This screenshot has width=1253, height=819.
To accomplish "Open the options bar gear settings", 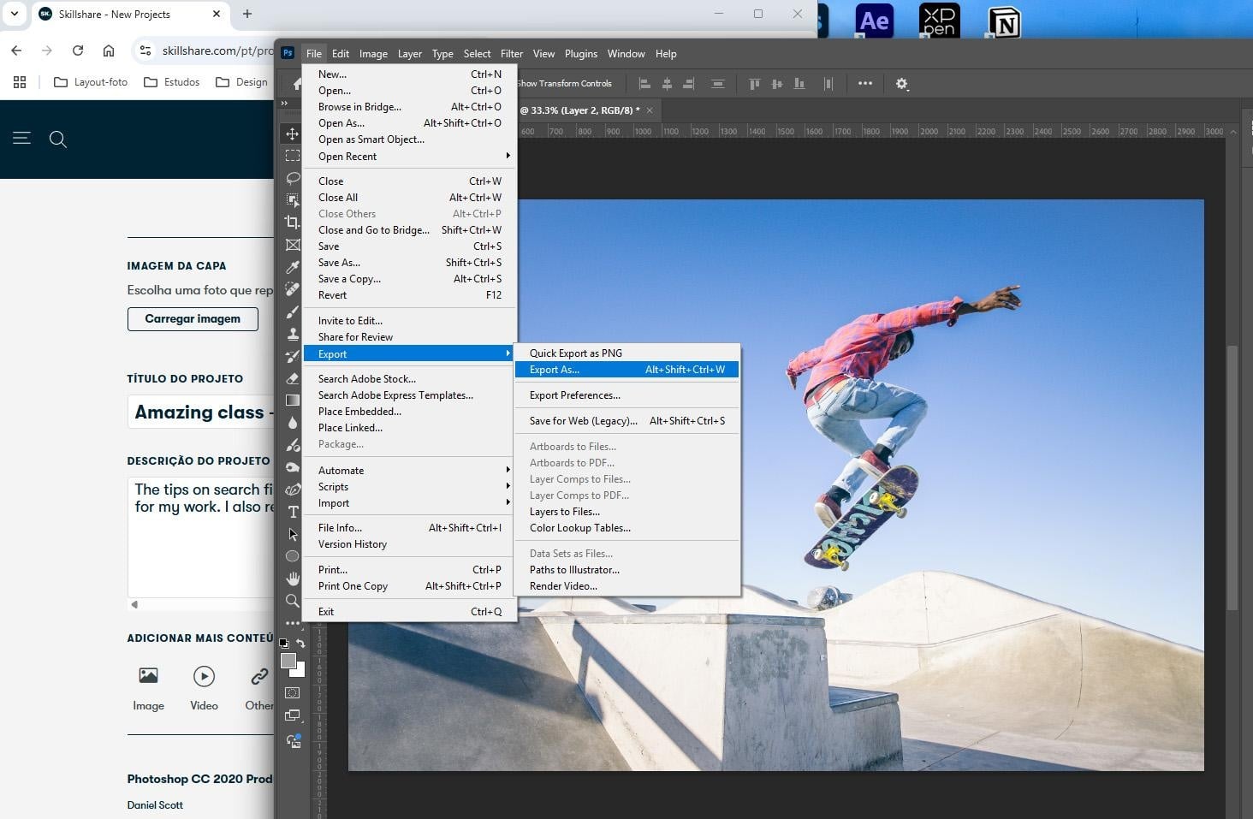I will [902, 84].
